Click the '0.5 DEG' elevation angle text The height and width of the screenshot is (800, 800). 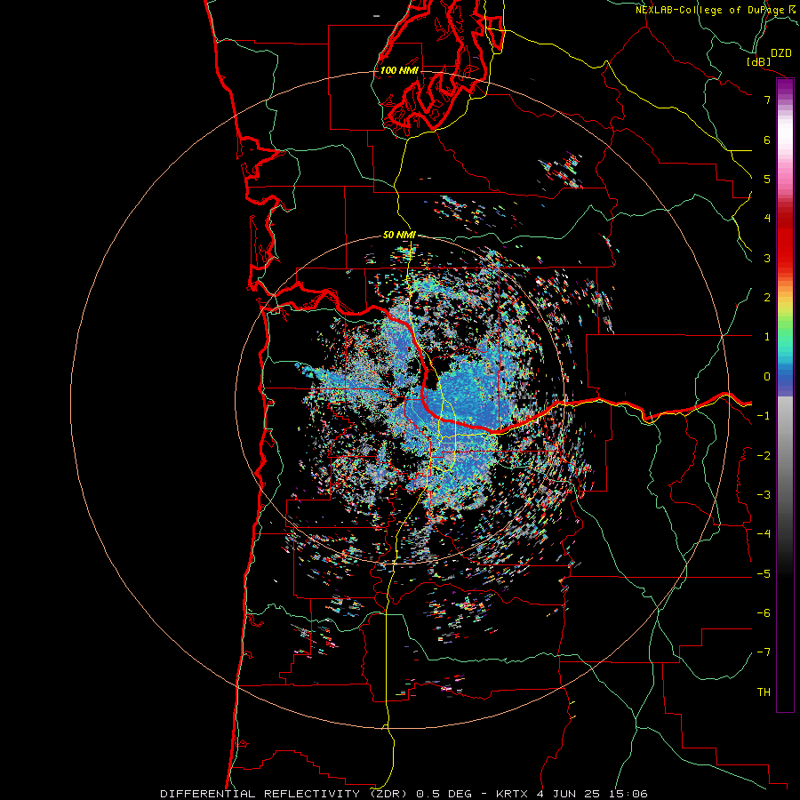click(446, 794)
